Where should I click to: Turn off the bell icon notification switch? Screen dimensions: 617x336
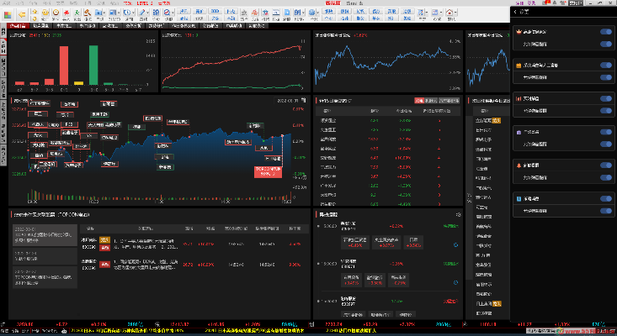[604, 165]
